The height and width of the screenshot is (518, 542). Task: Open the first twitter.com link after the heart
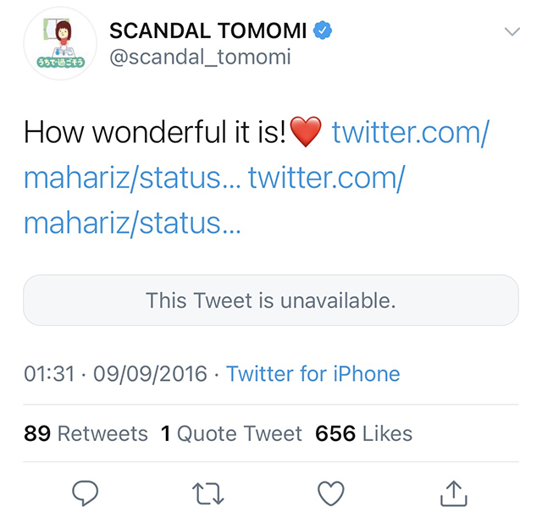[x=410, y=133]
